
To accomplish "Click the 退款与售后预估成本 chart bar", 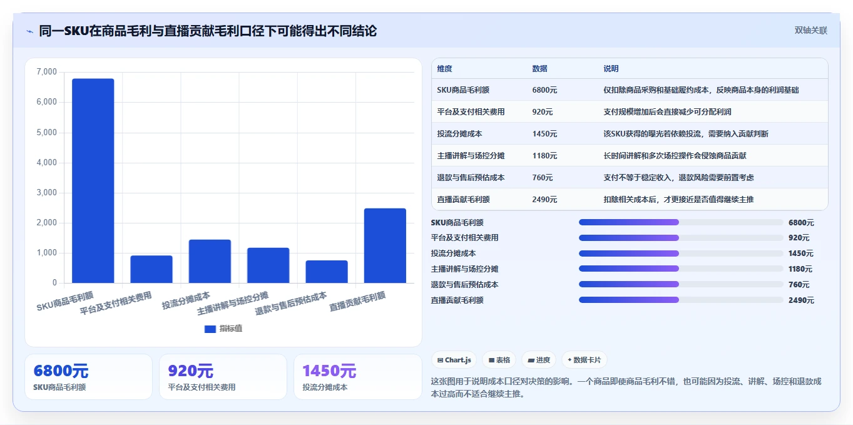I will 327,272.
